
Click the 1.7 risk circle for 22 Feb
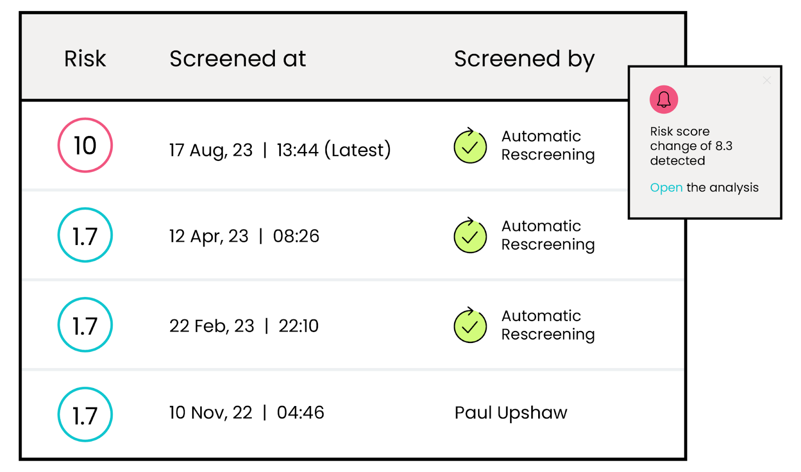tap(85, 324)
